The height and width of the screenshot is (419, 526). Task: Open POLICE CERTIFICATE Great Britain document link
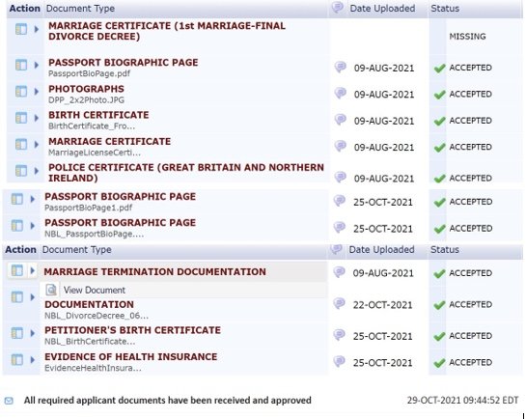click(186, 173)
